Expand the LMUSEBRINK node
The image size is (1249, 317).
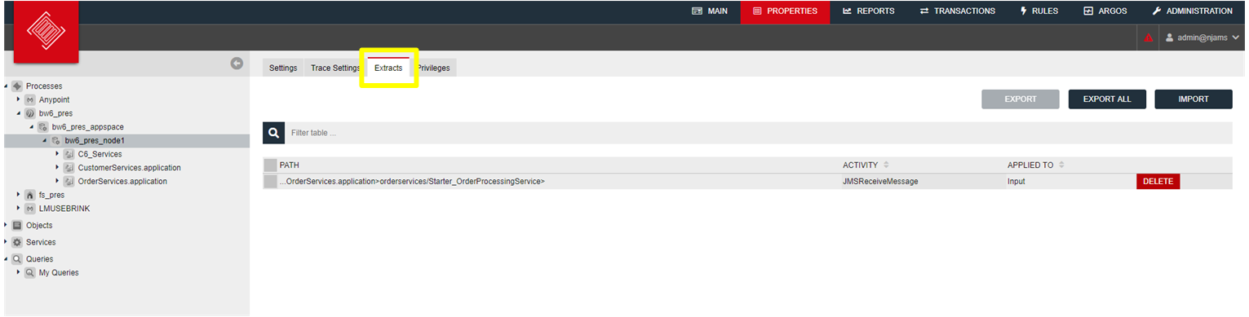[18, 209]
